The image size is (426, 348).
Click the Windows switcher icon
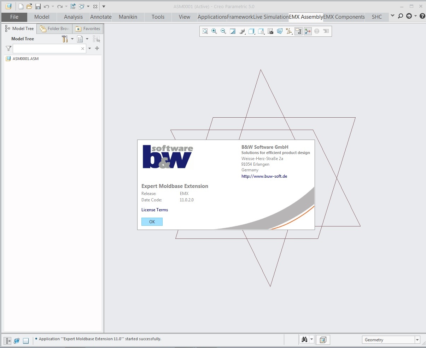point(82,6)
